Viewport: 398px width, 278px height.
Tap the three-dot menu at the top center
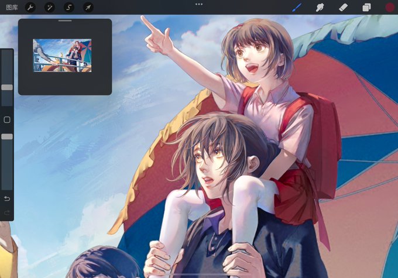pos(199,4)
